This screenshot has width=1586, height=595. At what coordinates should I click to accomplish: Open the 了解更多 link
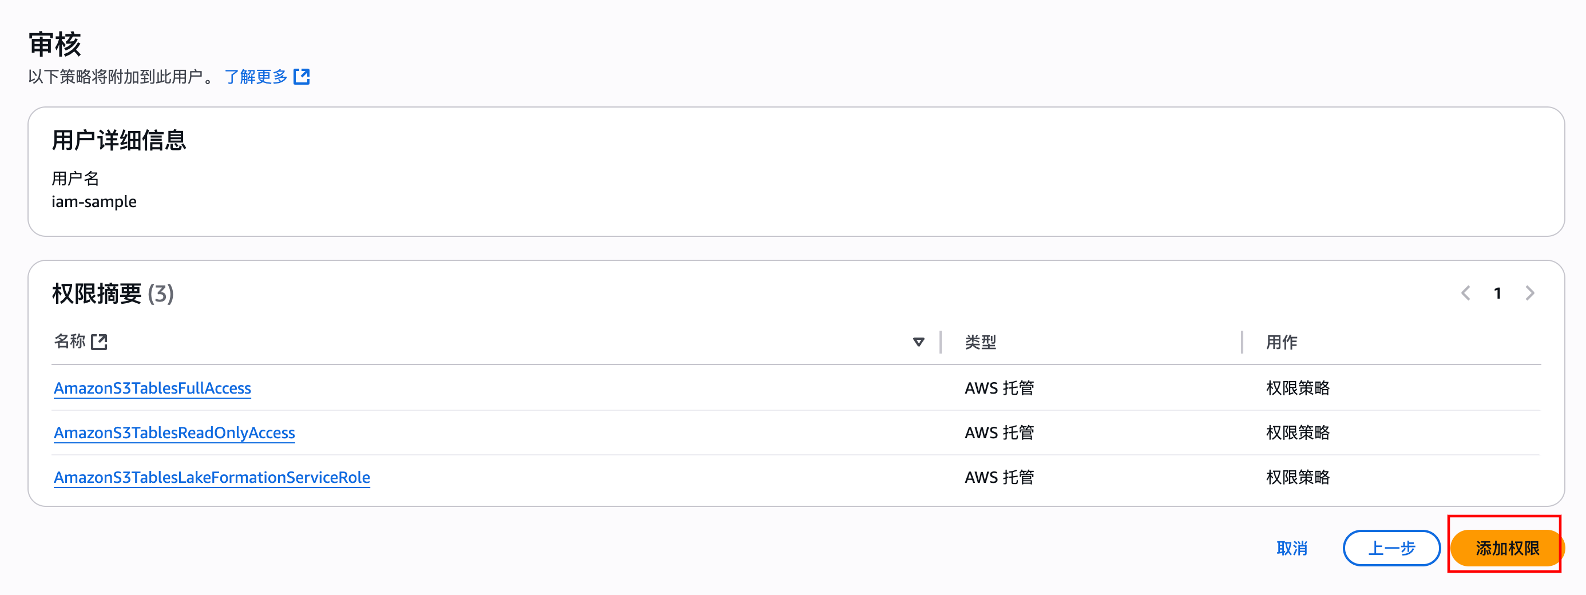tap(256, 76)
